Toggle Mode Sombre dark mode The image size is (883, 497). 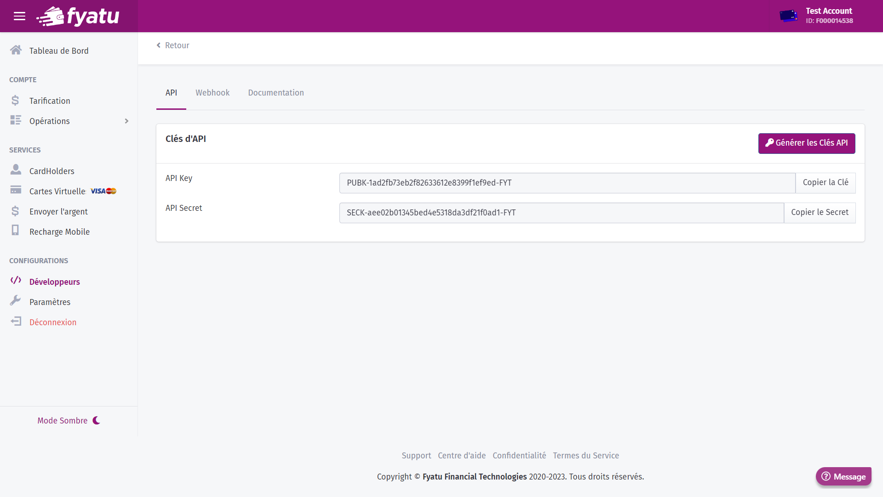click(69, 420)
